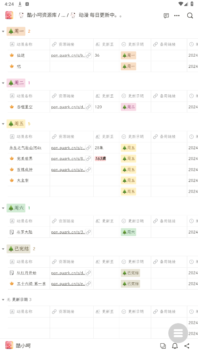198x353 pixels.
Task: Open the 斗罗大陆 page title
Action: [x=24, y=232]
